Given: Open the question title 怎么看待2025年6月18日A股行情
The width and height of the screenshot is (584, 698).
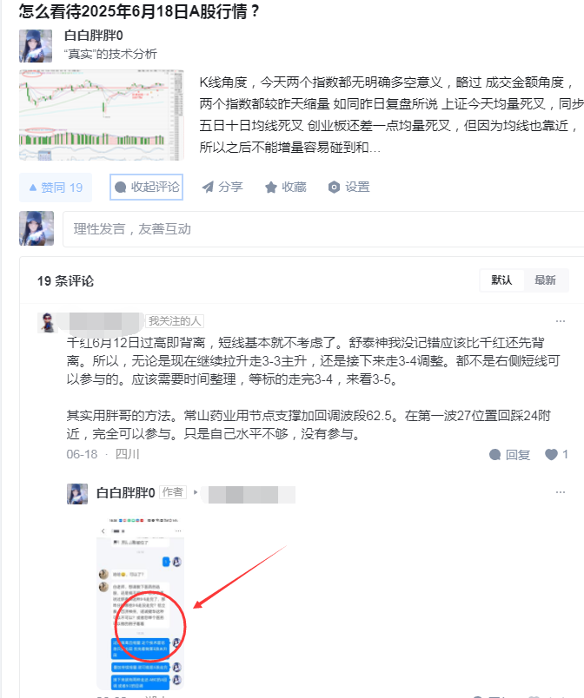Looking at the screenshot, I should [x=138, y=11].
